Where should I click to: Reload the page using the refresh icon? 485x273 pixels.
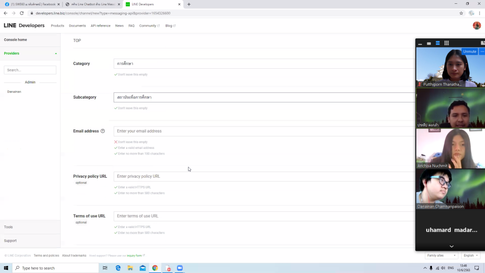pyautogui.click(x=21, y=13)
